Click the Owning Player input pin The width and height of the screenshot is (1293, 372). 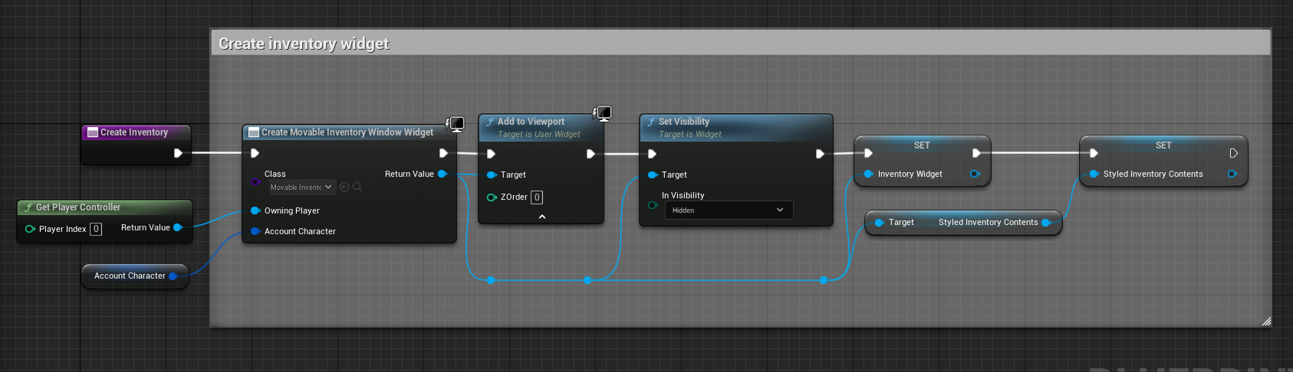tap(255, 210)
